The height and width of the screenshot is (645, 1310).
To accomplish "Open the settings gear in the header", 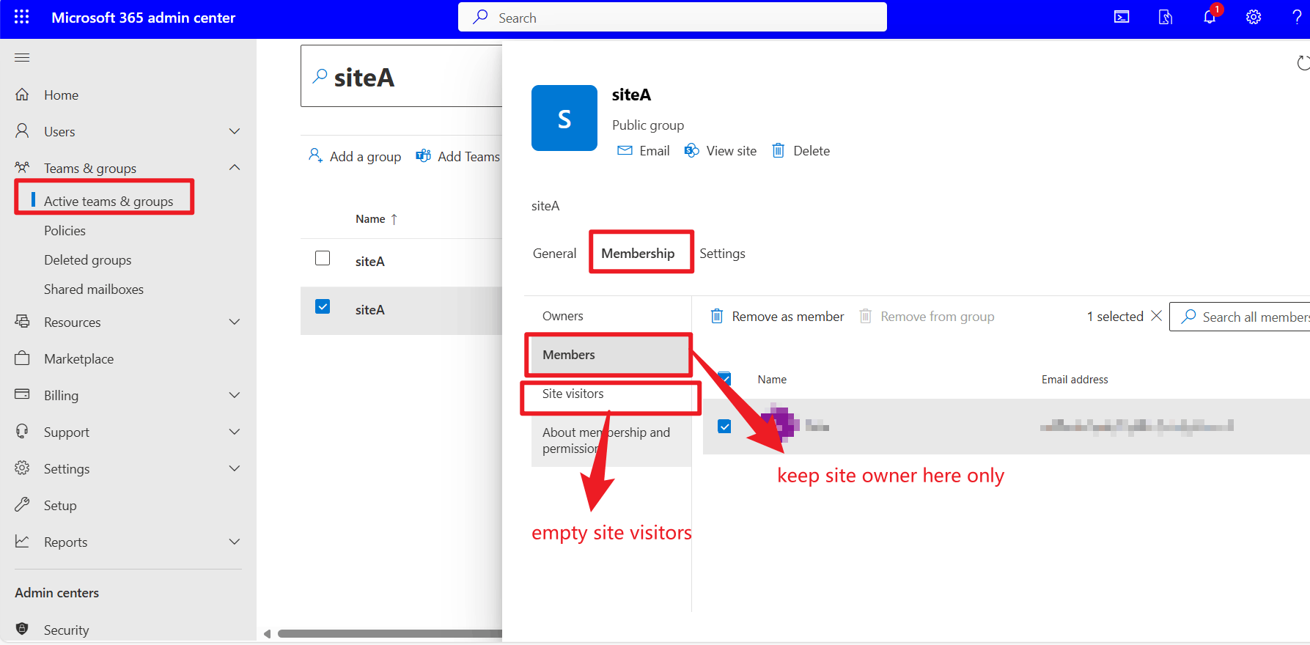I will (1254, 17).
